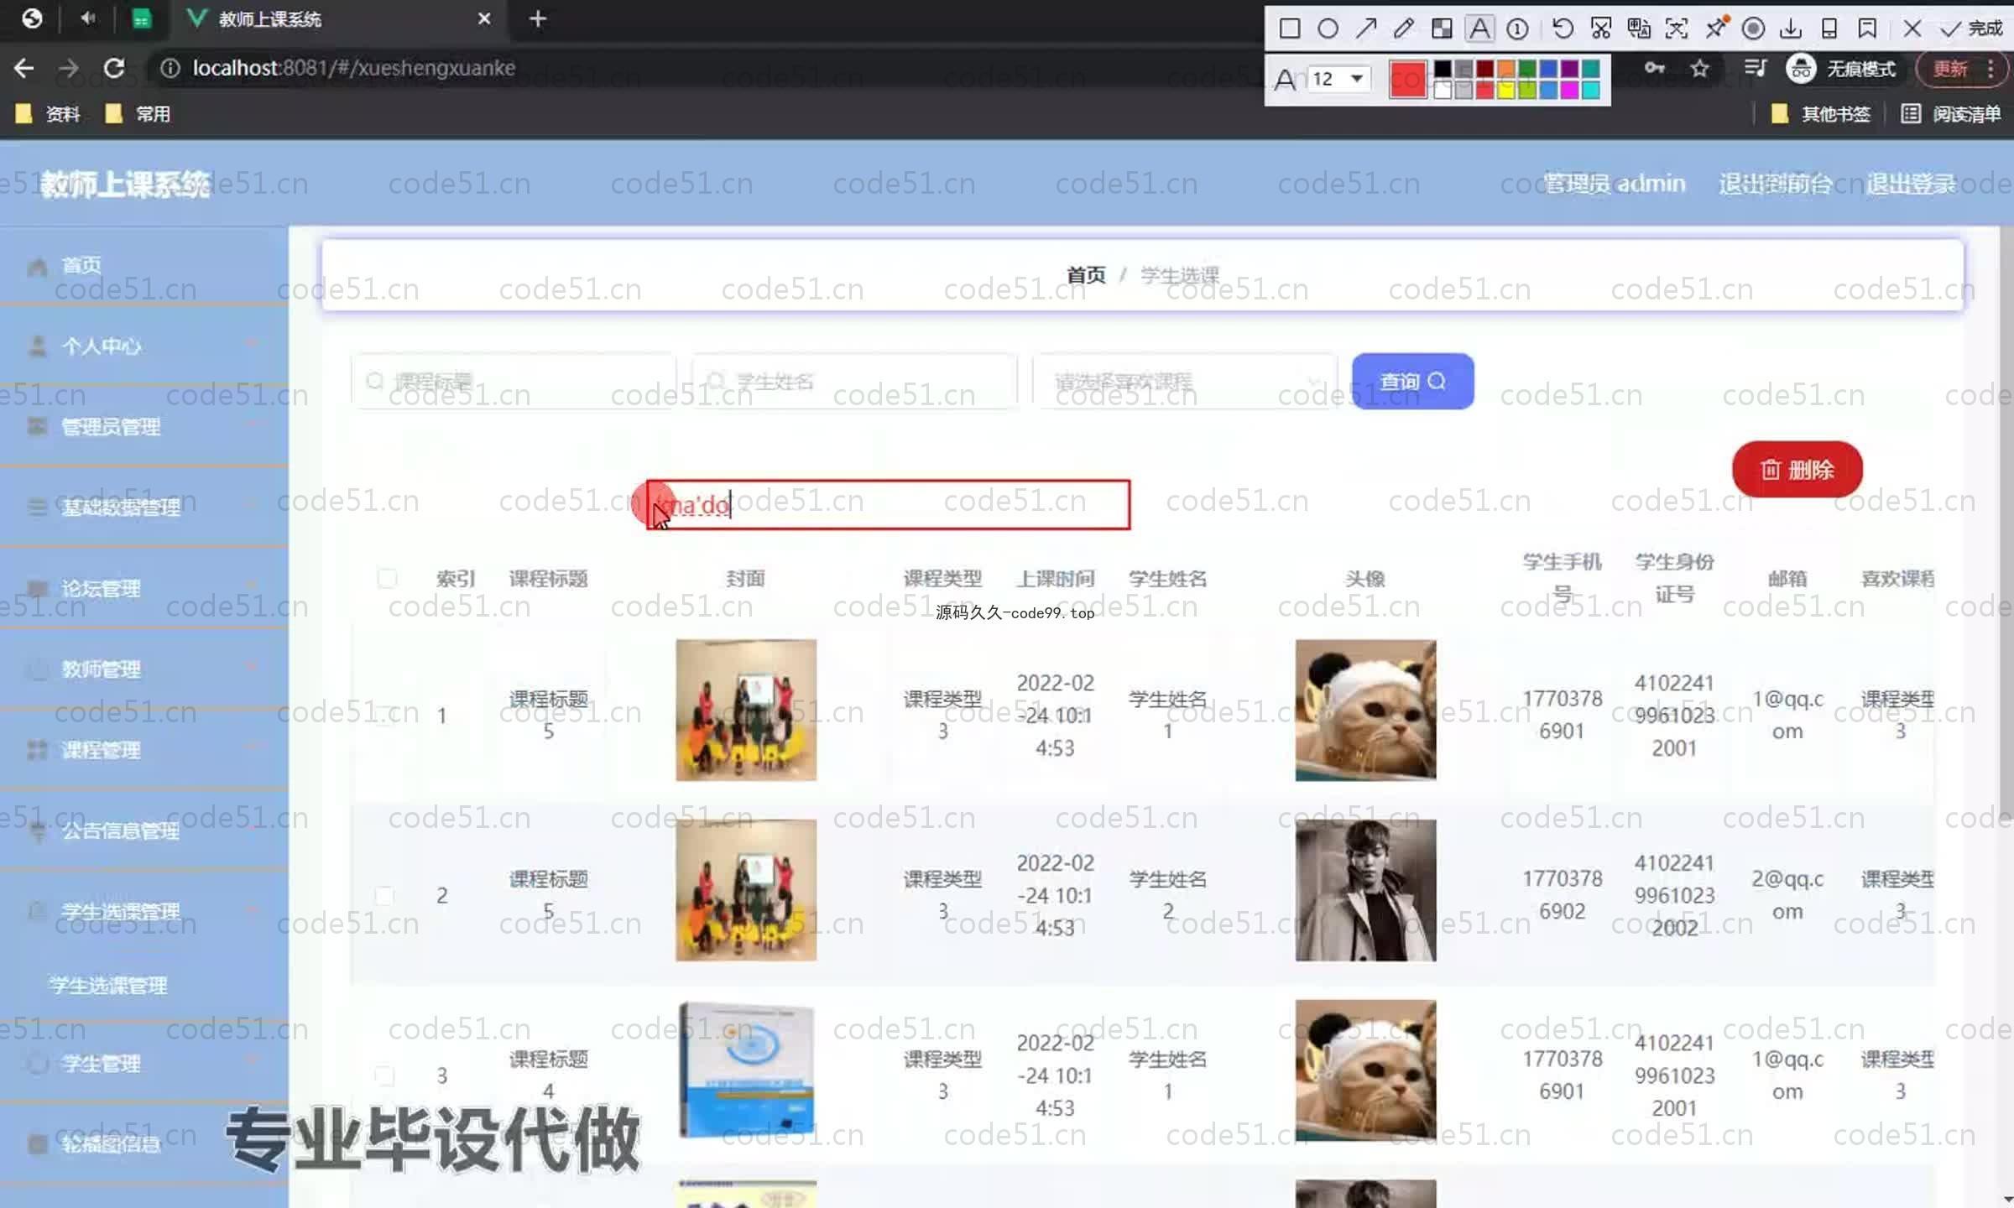Open new browser tab
Image resolution: width=2014 pixels, height=1208 pixels.
pos(538,18)
